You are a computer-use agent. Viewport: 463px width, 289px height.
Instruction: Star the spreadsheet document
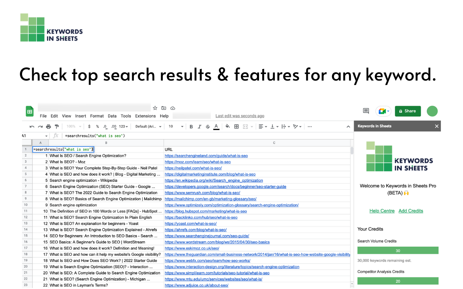click(155, 108)
